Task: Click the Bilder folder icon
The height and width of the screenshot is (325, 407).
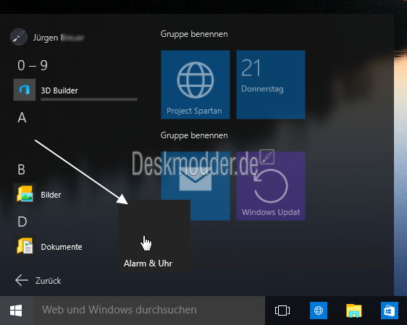Action: pos(25,194)
